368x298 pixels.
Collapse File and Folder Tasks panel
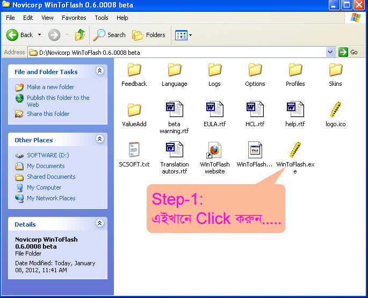tap(100, 71)
